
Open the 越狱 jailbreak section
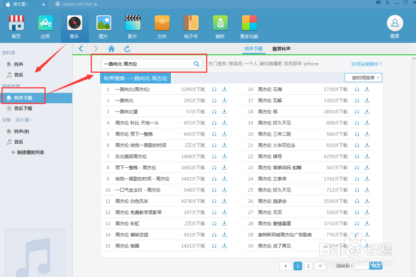click(x=220, y=27)
